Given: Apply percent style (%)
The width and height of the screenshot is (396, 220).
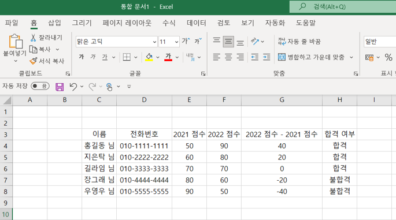Looking at the screenshot, I should tap(388, 58).
